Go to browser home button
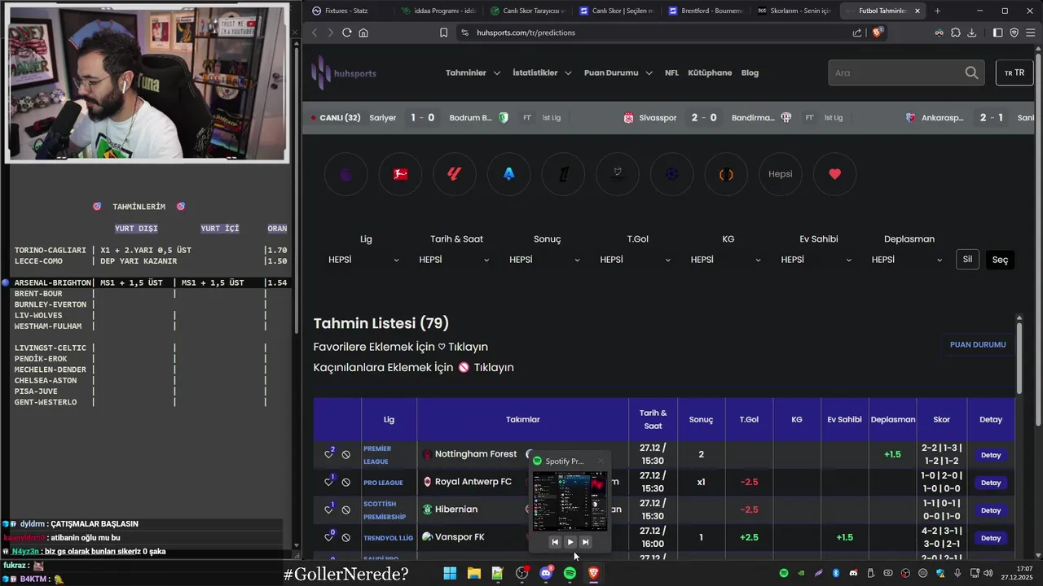Viewport: 1043px width, 586px height. click(363, 33)
